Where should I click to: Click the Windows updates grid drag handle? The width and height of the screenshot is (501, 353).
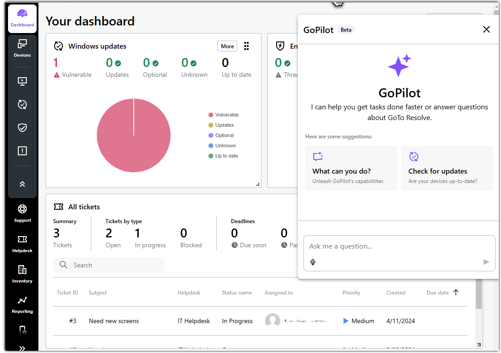click(x=246, y=46)
